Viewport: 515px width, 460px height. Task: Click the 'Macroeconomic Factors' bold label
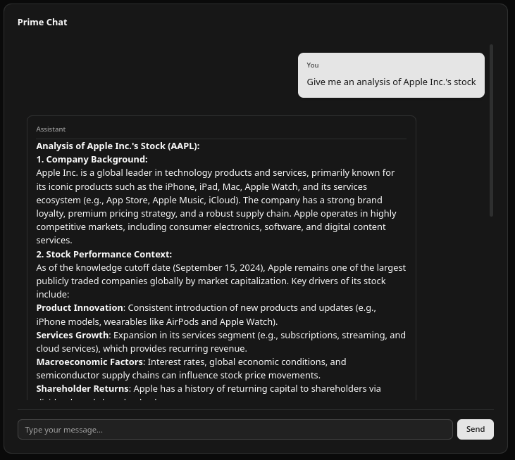[89, 362]
